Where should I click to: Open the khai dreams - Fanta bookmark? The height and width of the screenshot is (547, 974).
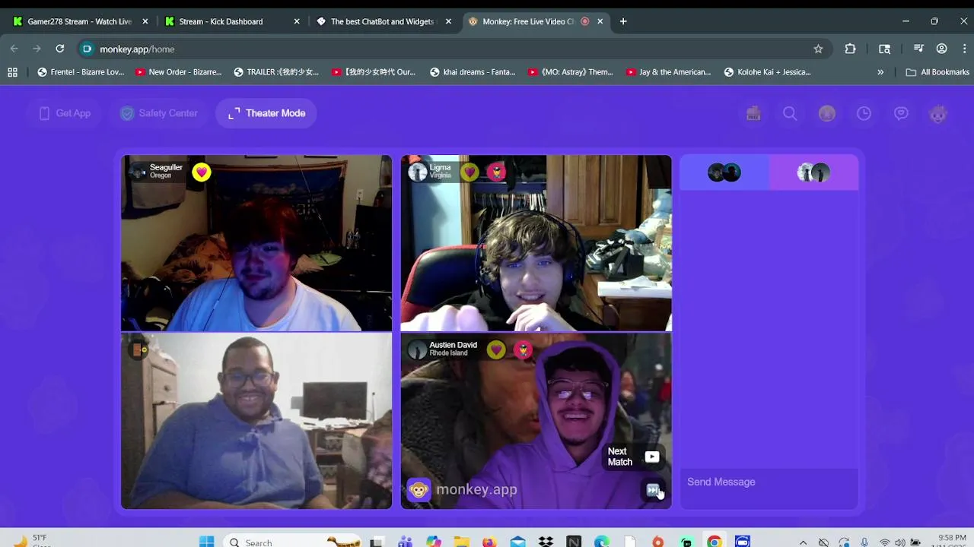point(473,72)
